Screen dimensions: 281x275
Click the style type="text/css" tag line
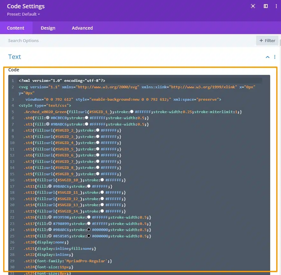click(45, 105)
